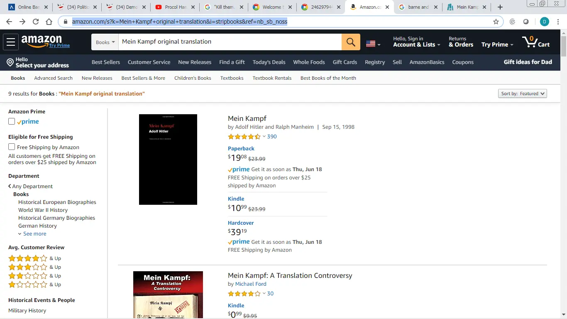
Task: Open the black Mein Kampf cover thumbnail
Action: (x=168, y=159)
